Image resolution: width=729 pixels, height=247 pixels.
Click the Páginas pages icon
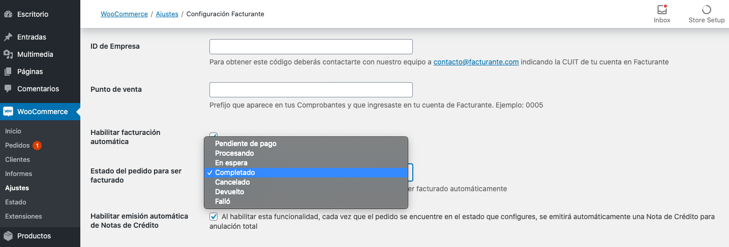click(8, 72)
